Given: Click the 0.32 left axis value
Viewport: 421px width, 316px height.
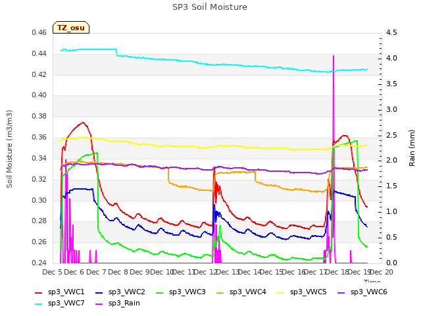Looking at the screenshot, I should (39, 179).
